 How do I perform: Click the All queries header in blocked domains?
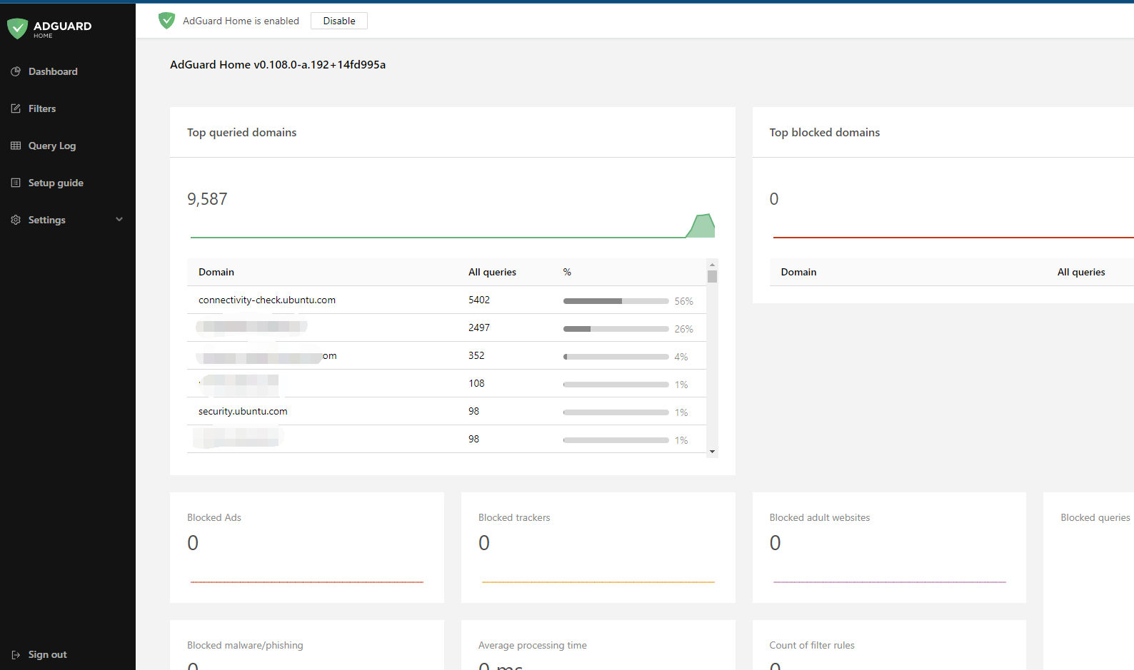click(x=1081, y=272)
